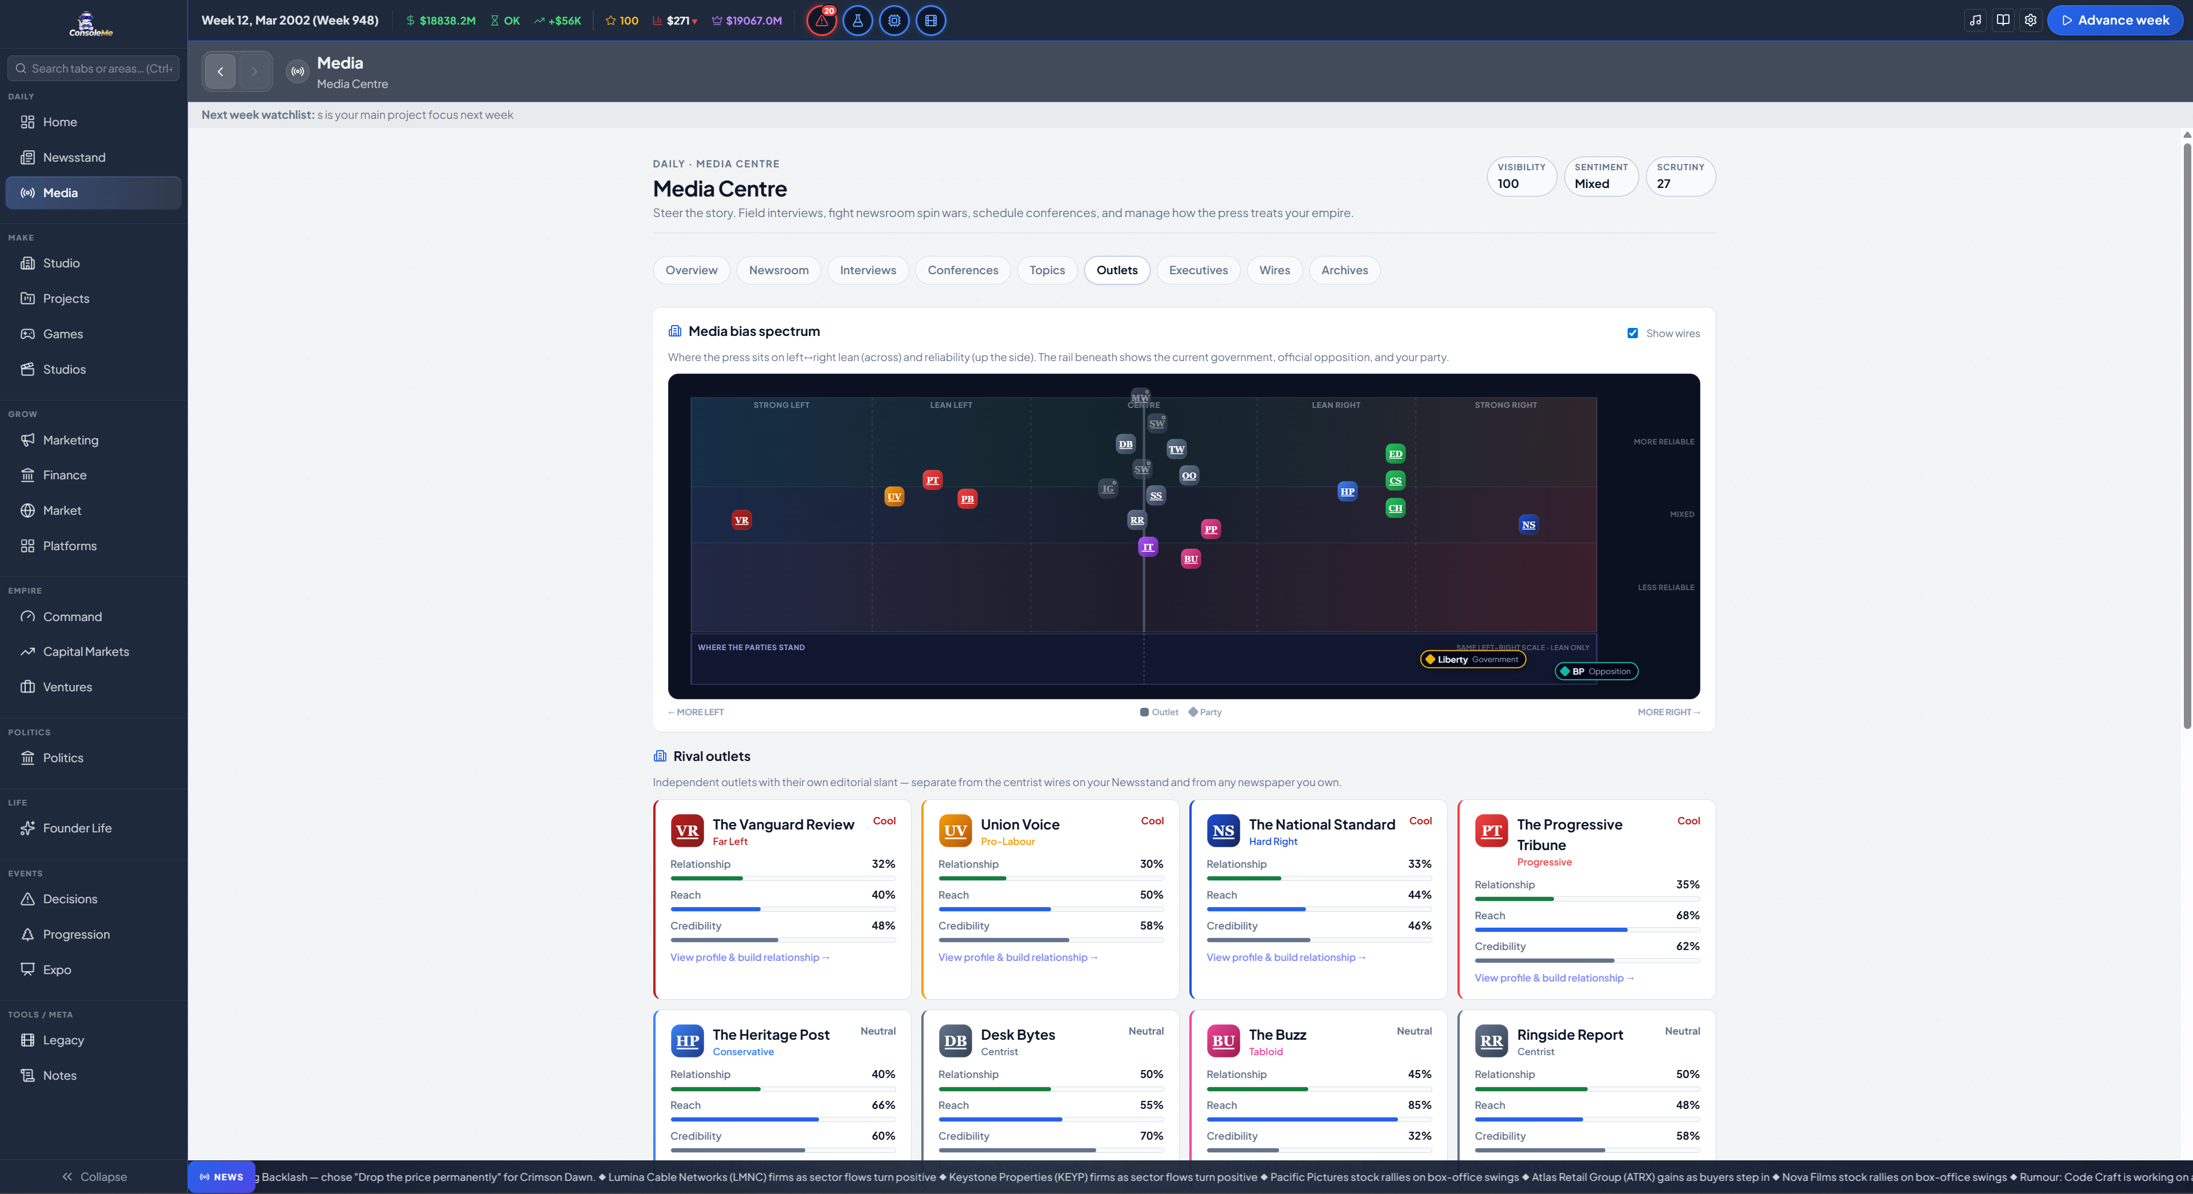Select the HP outlet marker on bias spectrum
The image size is (2193, 1194).
coord(1348,491)
